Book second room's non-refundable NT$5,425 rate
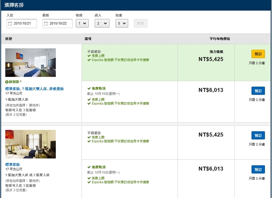The width and height of the screenshot is (272, 198). coord(258,135)
